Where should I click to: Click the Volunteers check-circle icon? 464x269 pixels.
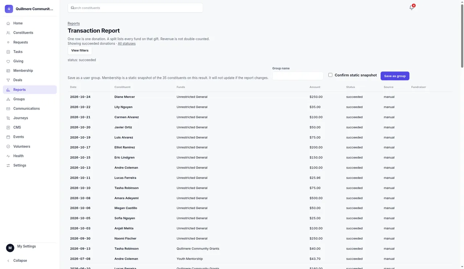pyautogui.click(x=8, y=146)
